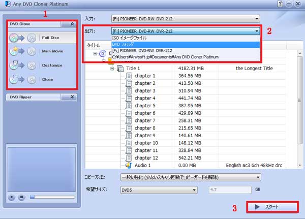
Task: Collapse the DVD Clone panel
Action: tap(72, 24)
